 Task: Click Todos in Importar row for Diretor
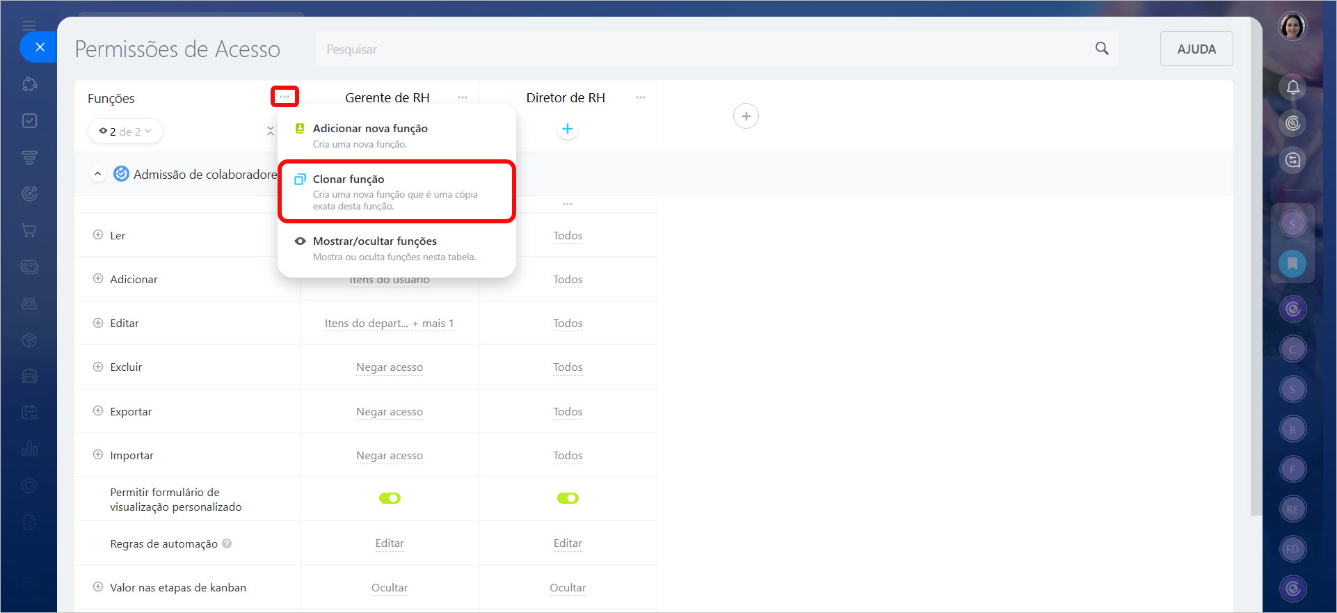coord(568,456)
